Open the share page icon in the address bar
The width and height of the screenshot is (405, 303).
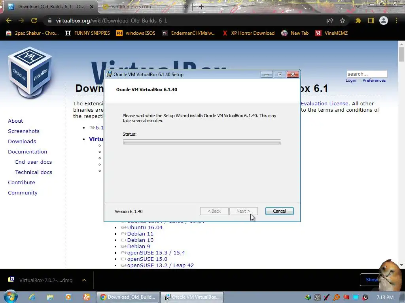(329, 21)
